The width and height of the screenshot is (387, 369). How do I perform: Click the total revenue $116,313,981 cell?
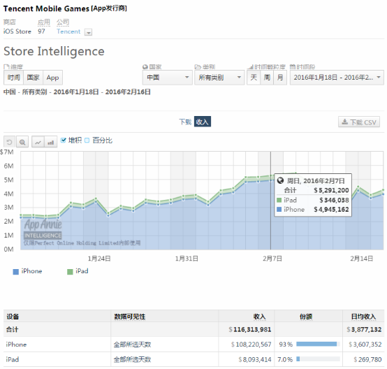click(250, 329)
